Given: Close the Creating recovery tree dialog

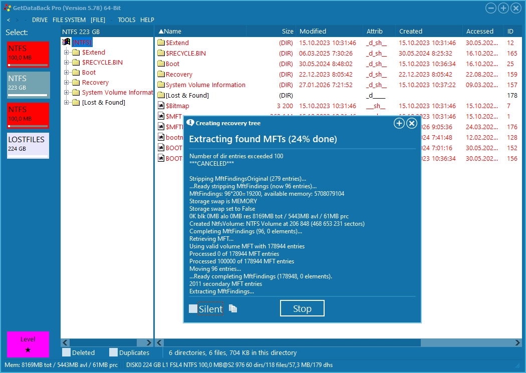Looking at the screenshot, I should pos(412,123).
